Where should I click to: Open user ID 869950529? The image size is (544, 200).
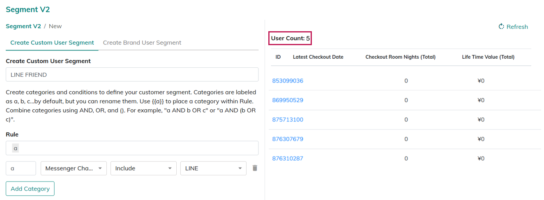point(288,100)
